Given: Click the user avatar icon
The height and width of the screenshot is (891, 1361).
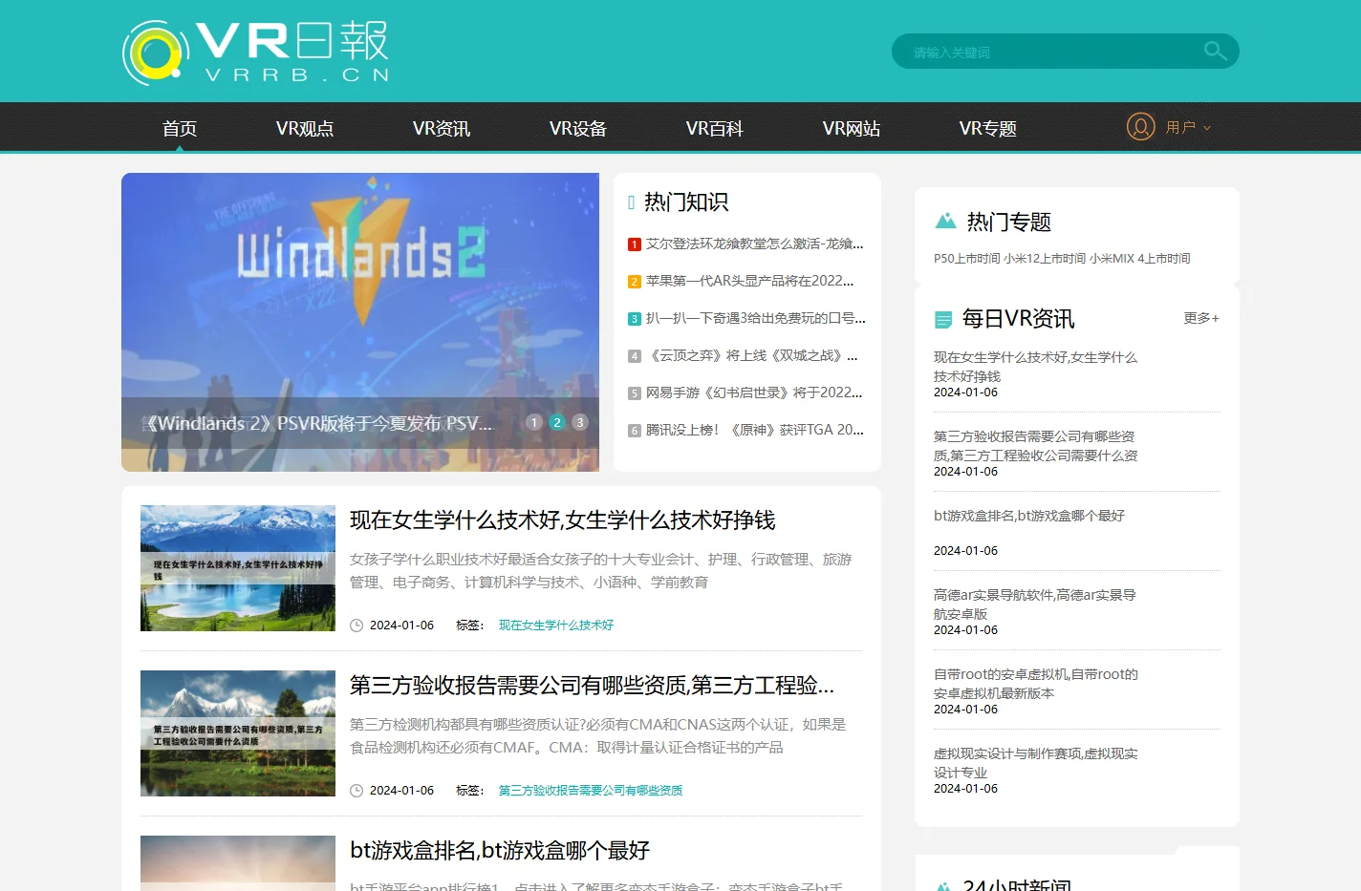Looking at the screenshot, I should tap(1140, 126).
